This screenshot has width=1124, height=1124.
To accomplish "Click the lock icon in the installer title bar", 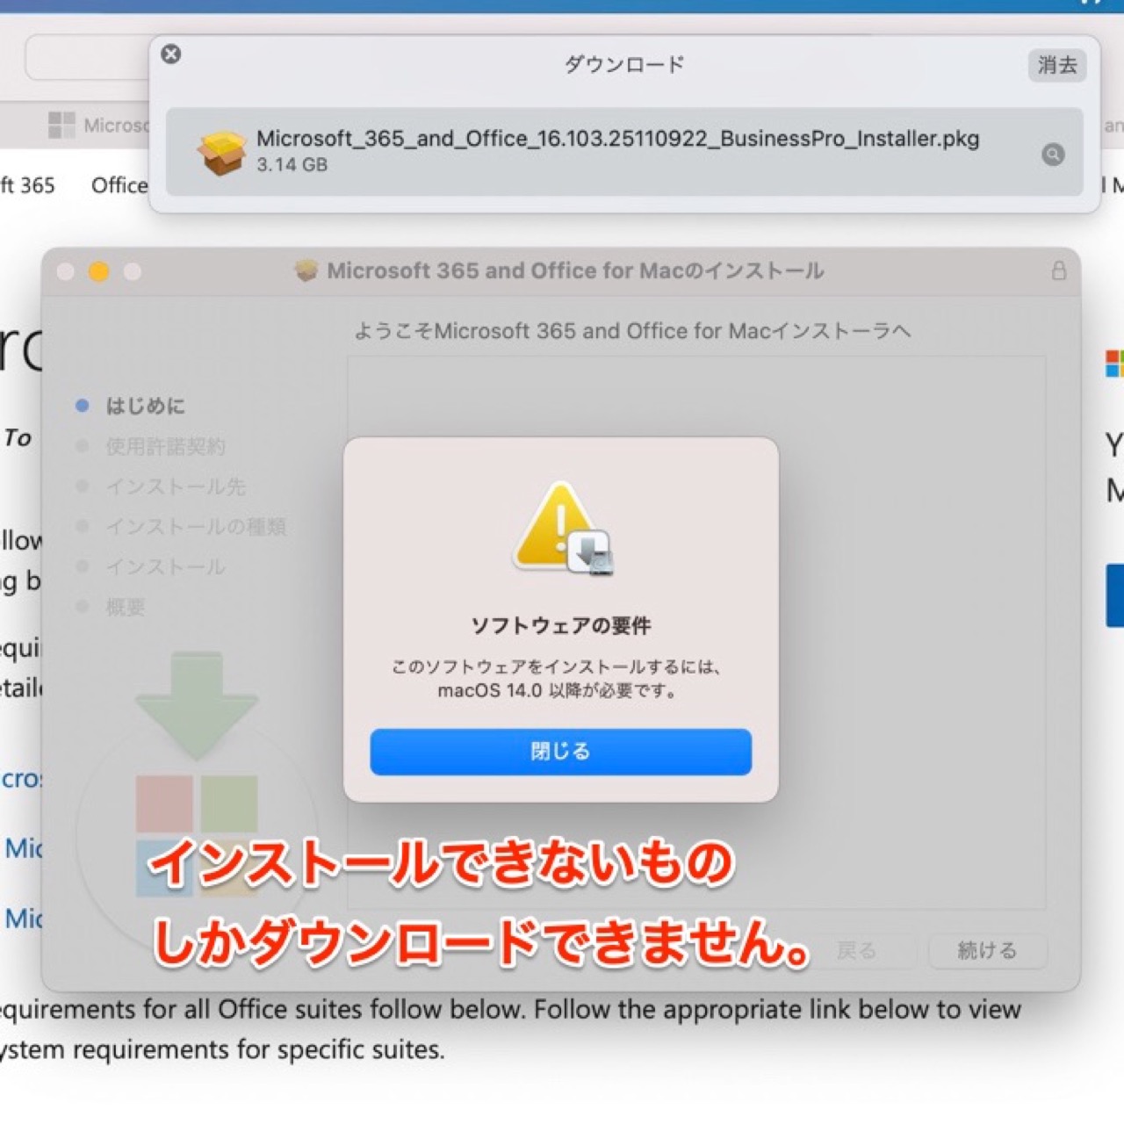I will click(1059, 270).
